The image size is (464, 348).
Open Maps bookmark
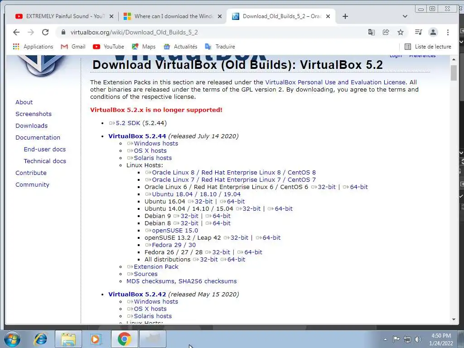pos(144,47)
